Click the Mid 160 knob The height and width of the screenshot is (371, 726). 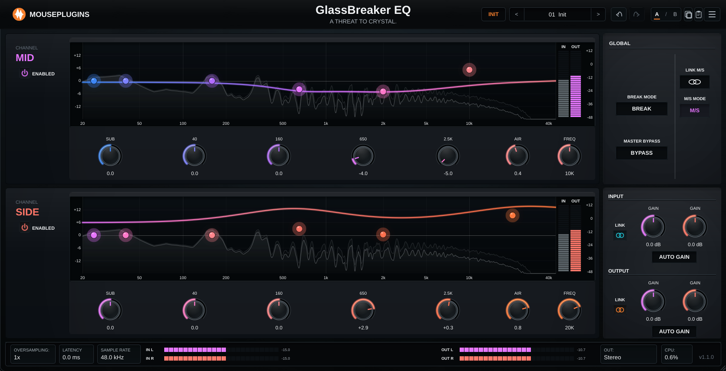(x=279, y=156)
